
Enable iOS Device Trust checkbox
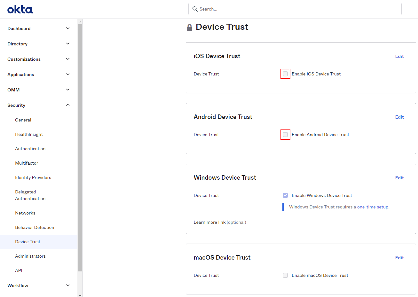click(285, 74)
